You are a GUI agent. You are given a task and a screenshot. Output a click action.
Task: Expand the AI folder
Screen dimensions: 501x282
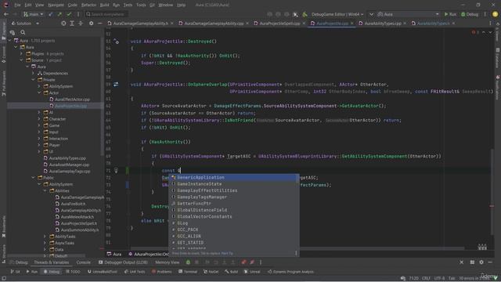tap(39, 112)
